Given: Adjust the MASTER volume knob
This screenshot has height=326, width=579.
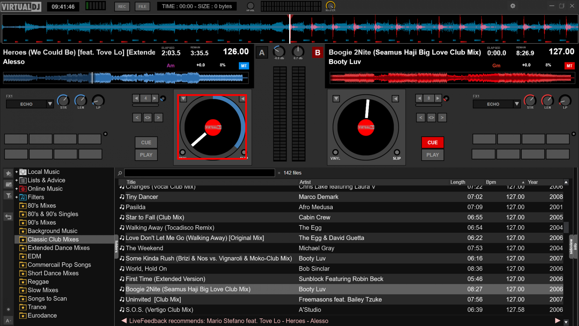Looking at the screenshot, I should click(x=331, y=5).
